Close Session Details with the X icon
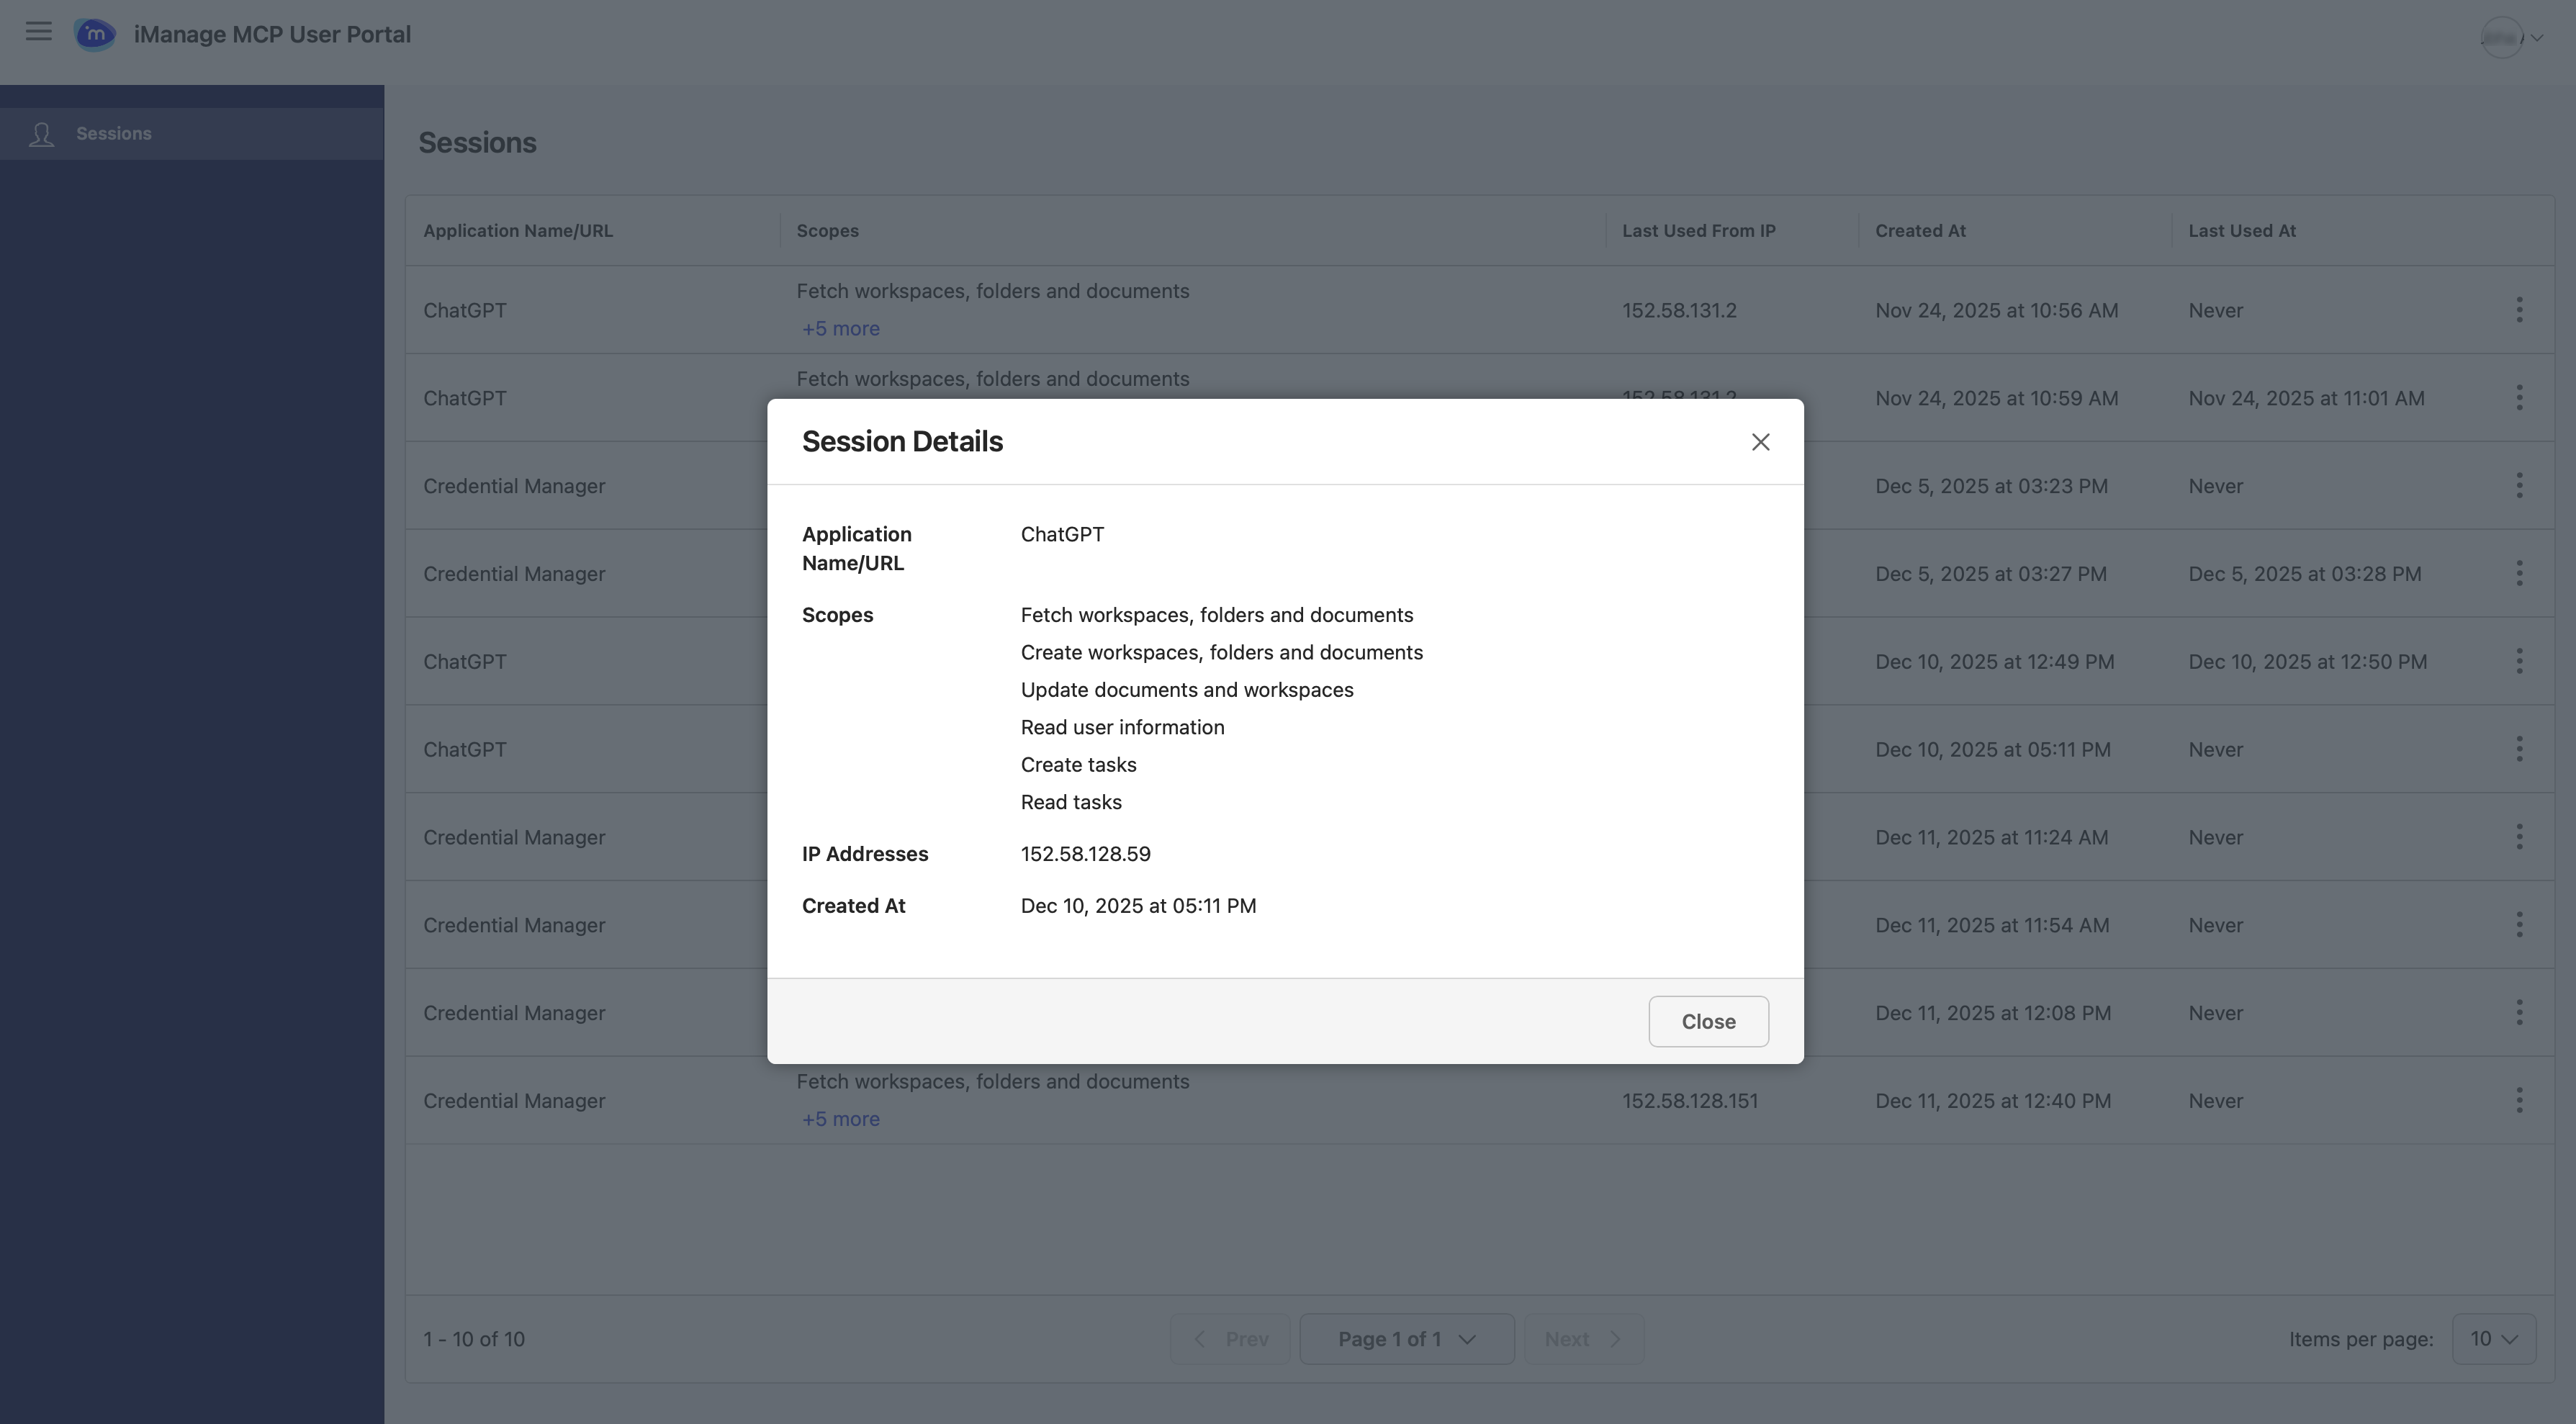Screen dimensions: 2576x1424 pos(1760,442)
